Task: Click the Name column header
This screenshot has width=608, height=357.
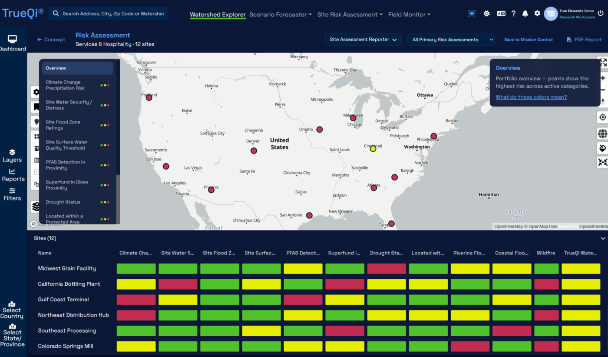Action: [x=45, y=253]
